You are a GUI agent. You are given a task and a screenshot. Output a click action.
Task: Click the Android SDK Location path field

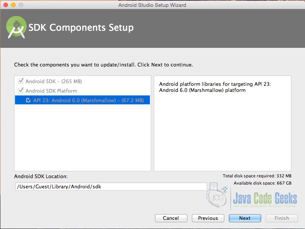[x=111, y=186]
